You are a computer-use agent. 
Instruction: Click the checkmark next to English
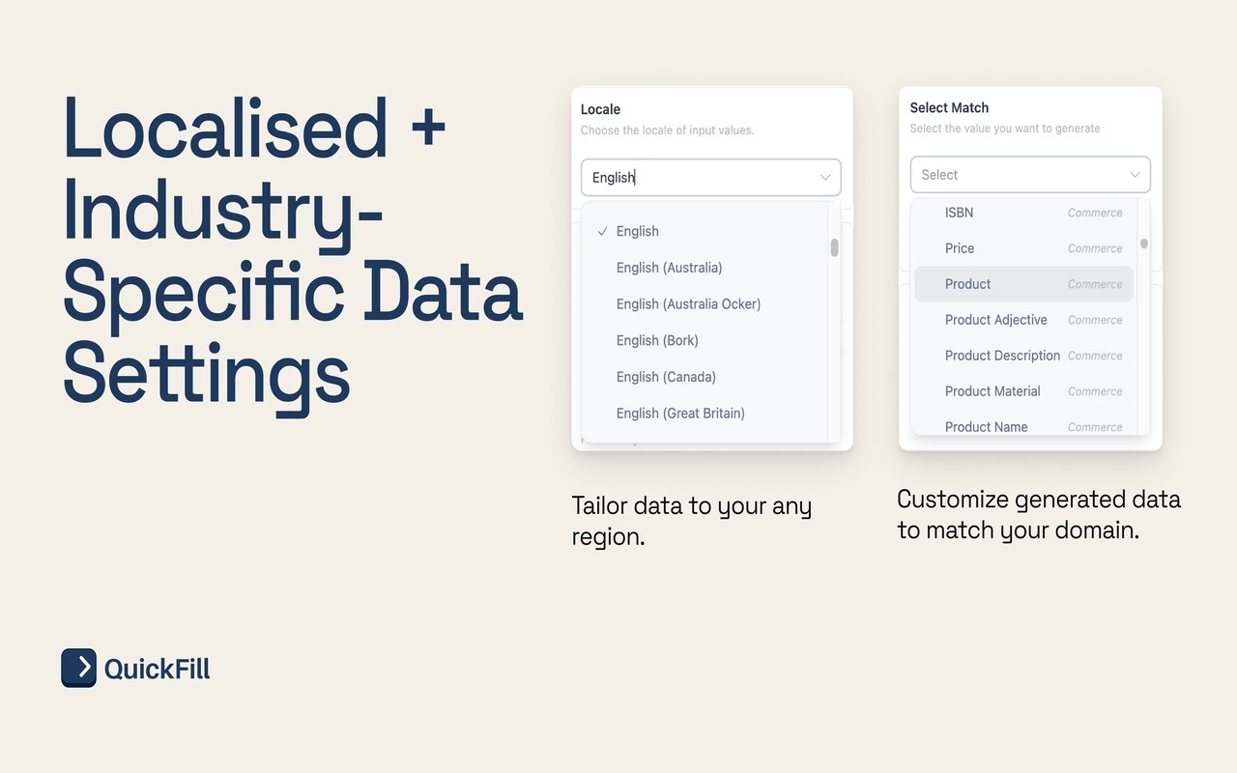pos(602,231)
